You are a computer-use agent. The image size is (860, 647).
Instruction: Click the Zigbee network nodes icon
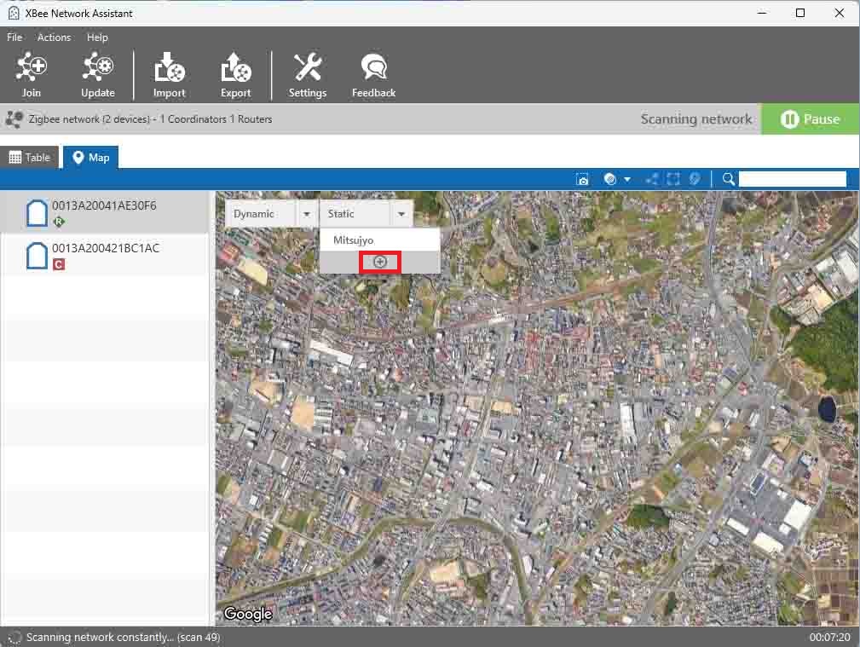tap(14, 119)
